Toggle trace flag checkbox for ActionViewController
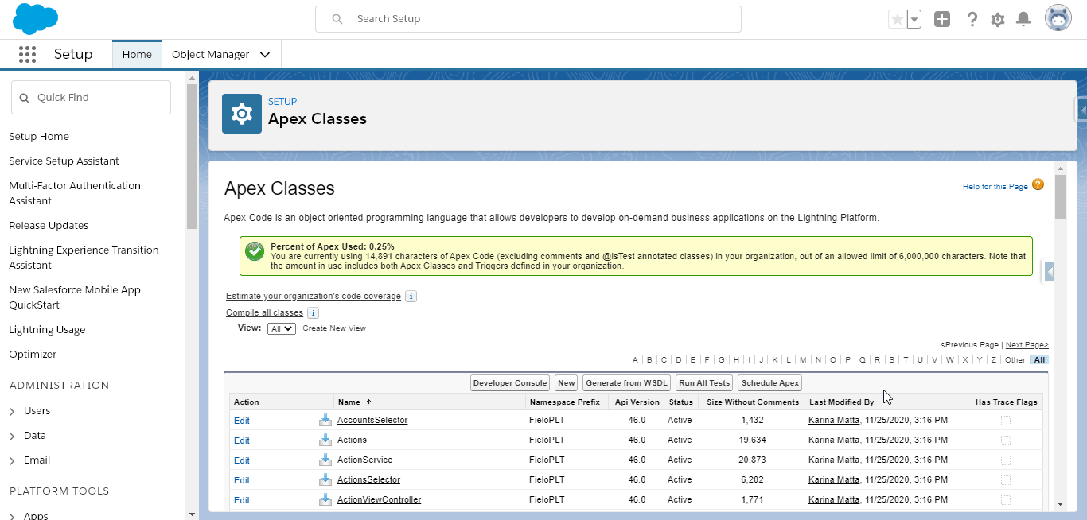Image resolution: width=1087 pixels, height=520 pixels. tap(1006, 499)
